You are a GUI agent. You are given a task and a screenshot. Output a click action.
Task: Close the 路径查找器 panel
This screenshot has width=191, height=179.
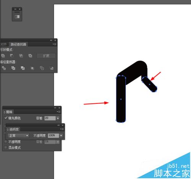pos(55,40)
